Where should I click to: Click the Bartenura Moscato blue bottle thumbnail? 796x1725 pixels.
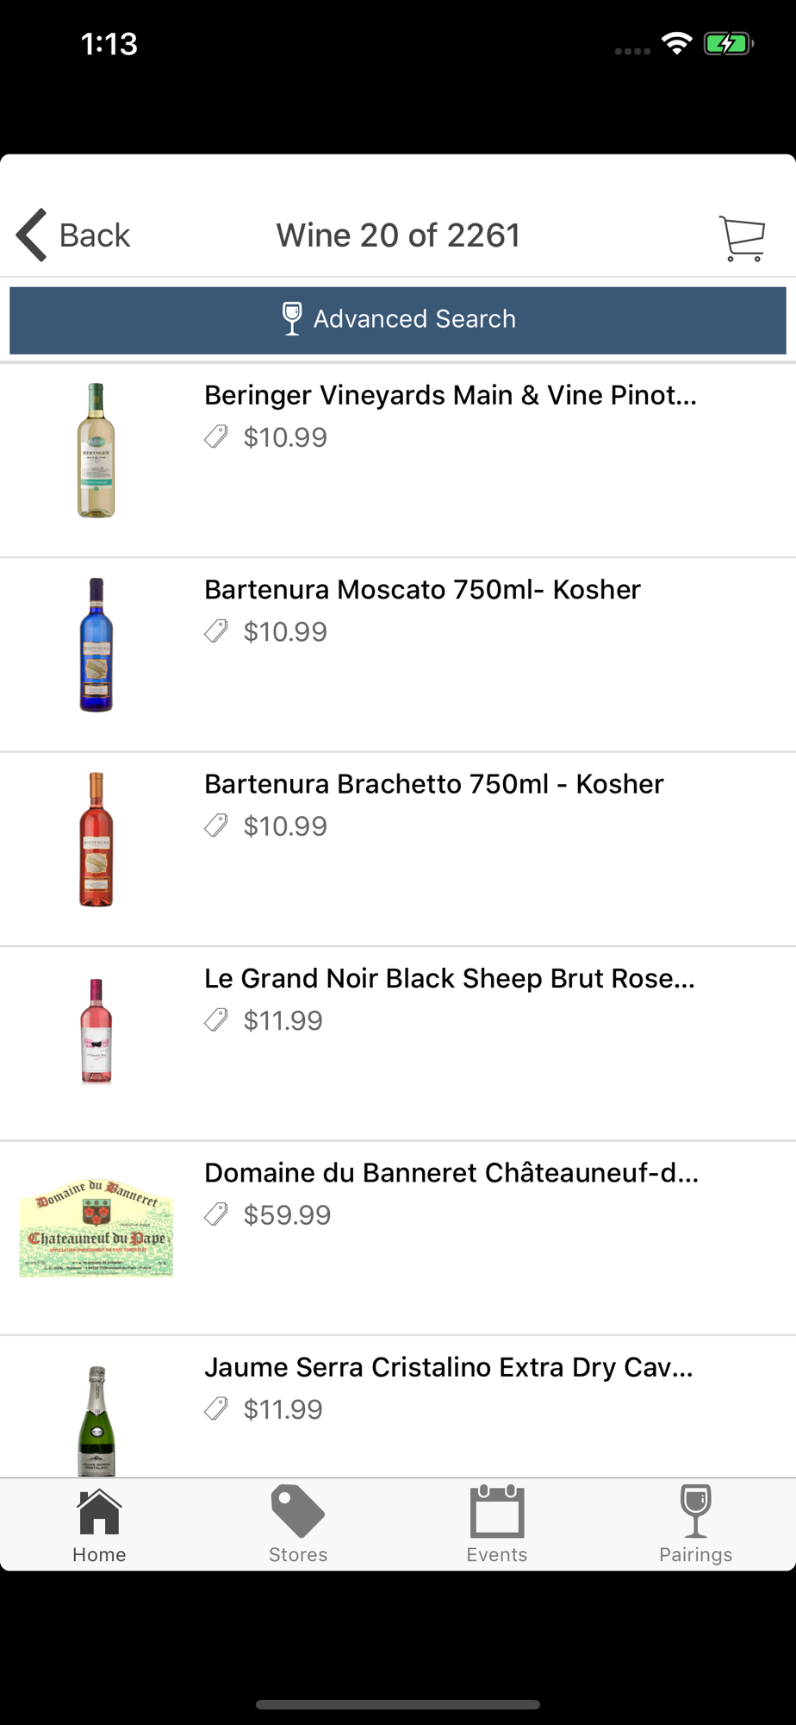click(96, 644)
